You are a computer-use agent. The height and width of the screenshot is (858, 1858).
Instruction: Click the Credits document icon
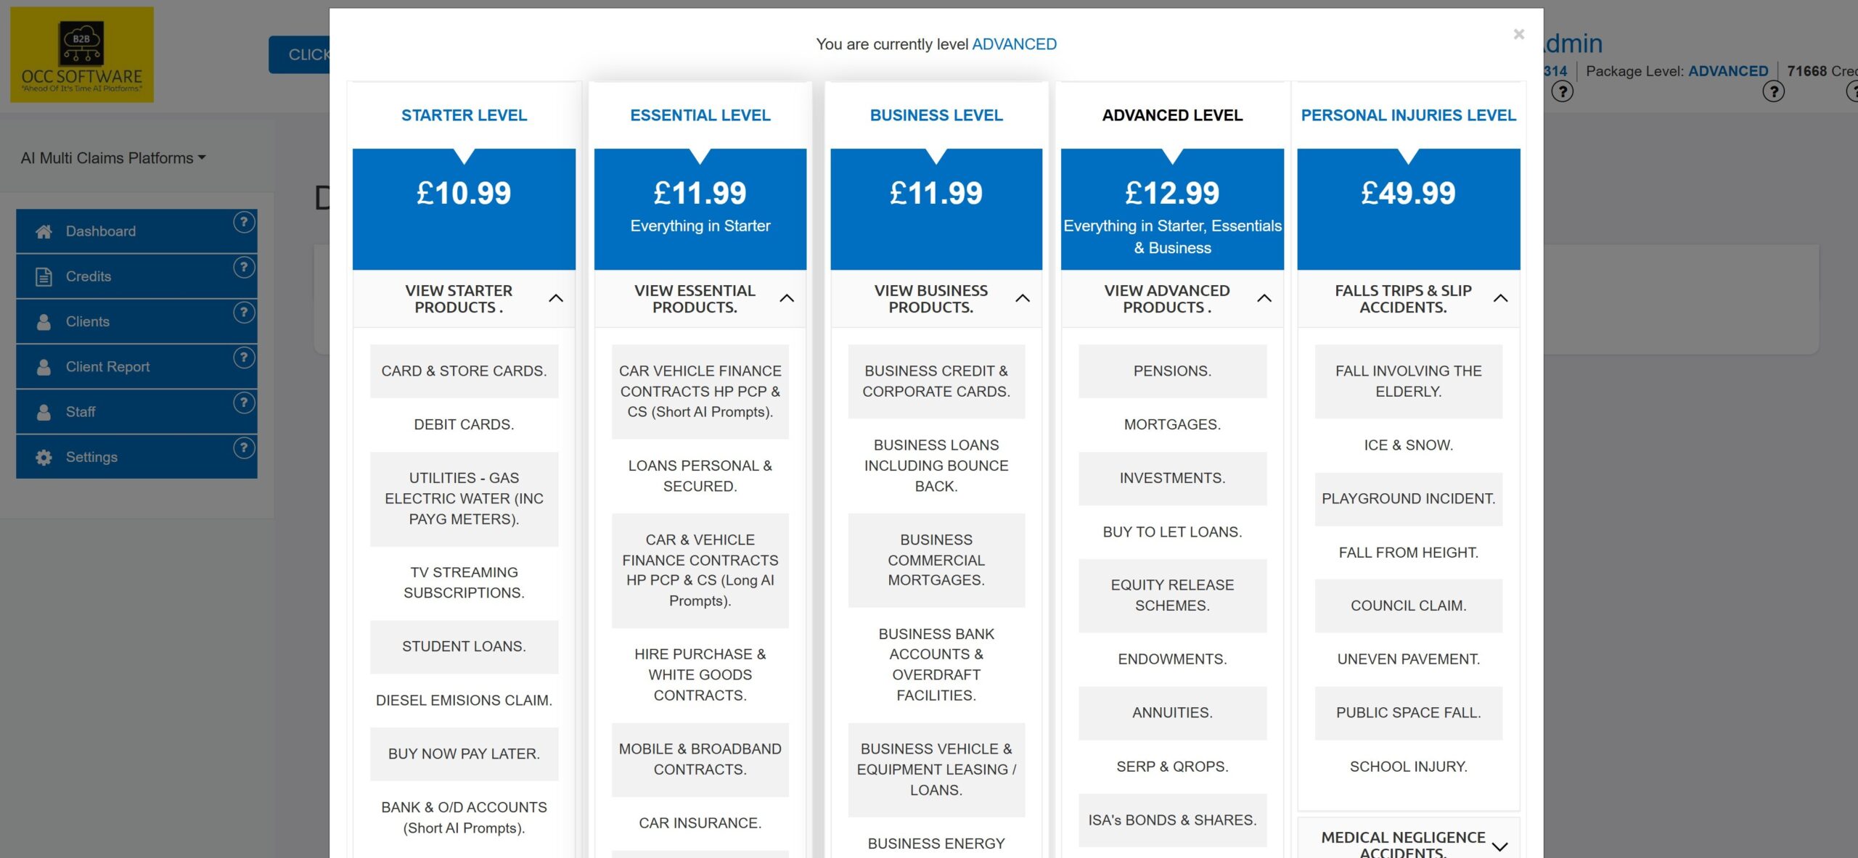pos(44,276)
